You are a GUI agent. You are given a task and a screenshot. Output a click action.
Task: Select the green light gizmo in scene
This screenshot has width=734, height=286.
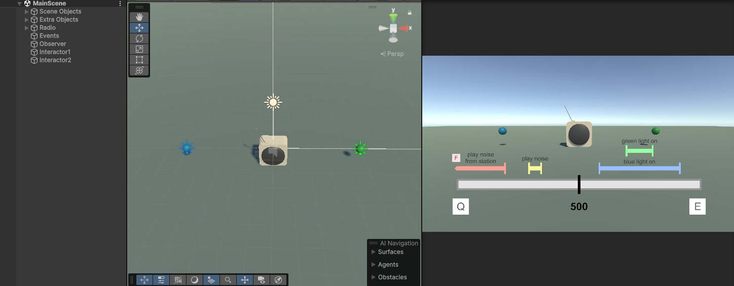click(x=360, y=148)
